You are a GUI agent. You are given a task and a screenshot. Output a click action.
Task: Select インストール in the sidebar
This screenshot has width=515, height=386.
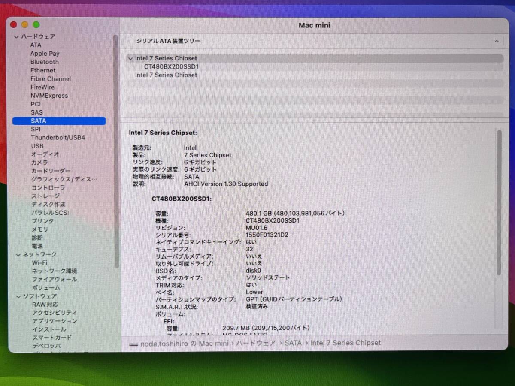(x=49, y=329)
